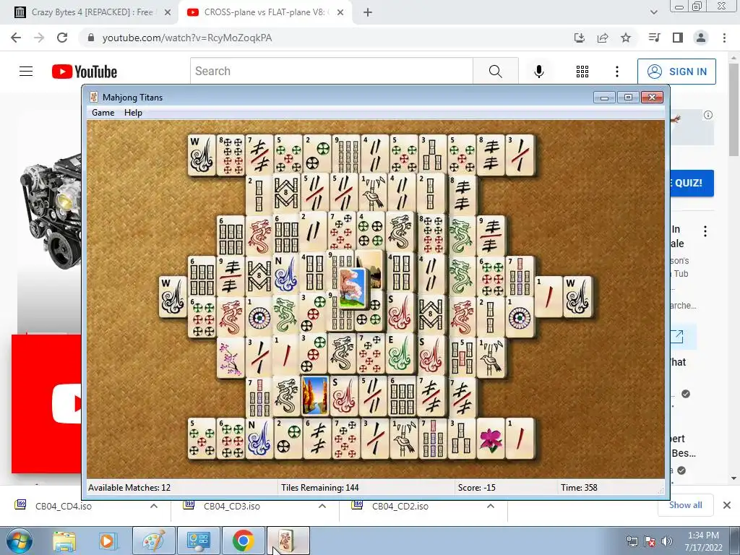The image size is (740, 555).
Task: Start YouTube voice search with microphone
Action: 539,72
